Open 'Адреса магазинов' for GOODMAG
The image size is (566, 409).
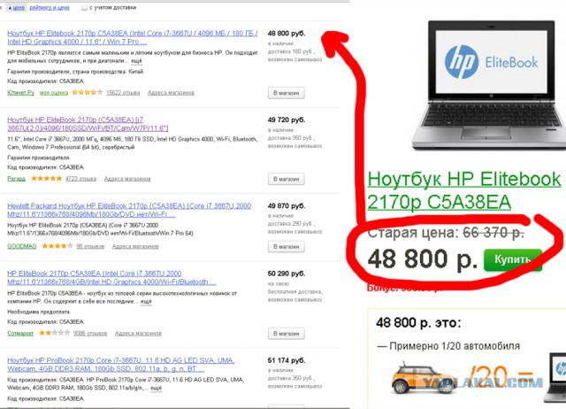coord(135,246)
